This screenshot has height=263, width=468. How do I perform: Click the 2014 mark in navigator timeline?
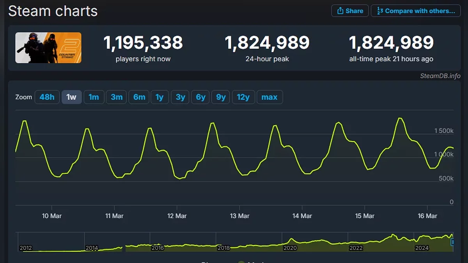(92, 248)
